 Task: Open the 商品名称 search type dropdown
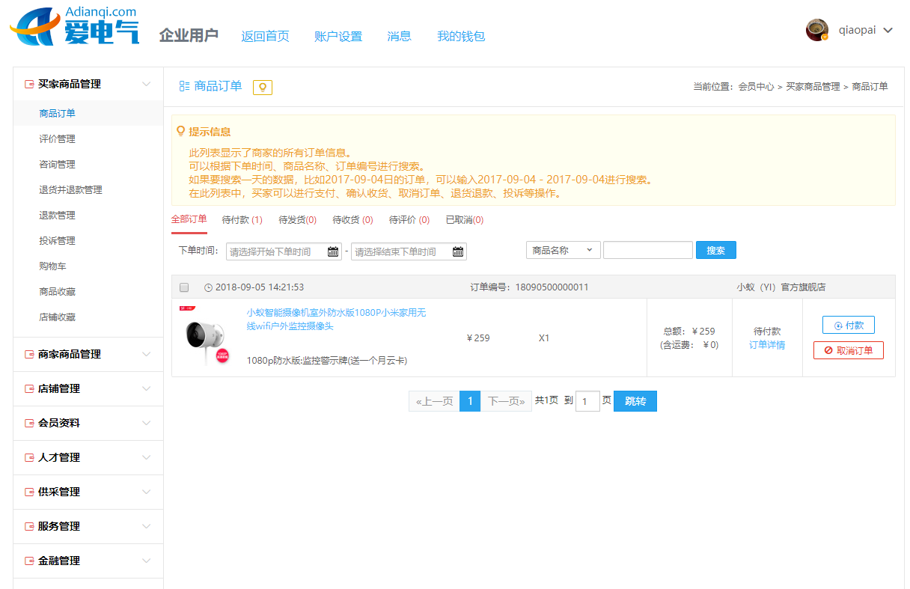(x=563, y=251)
